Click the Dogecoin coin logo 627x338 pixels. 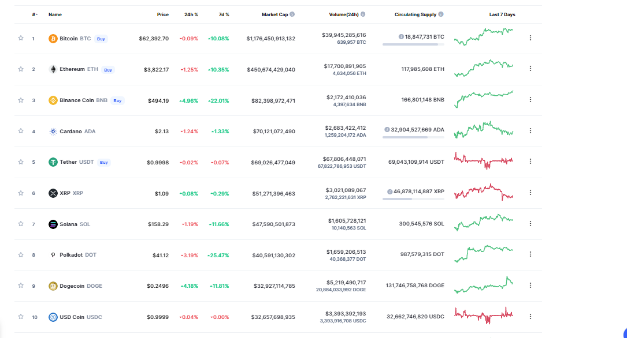pos(53,286)
